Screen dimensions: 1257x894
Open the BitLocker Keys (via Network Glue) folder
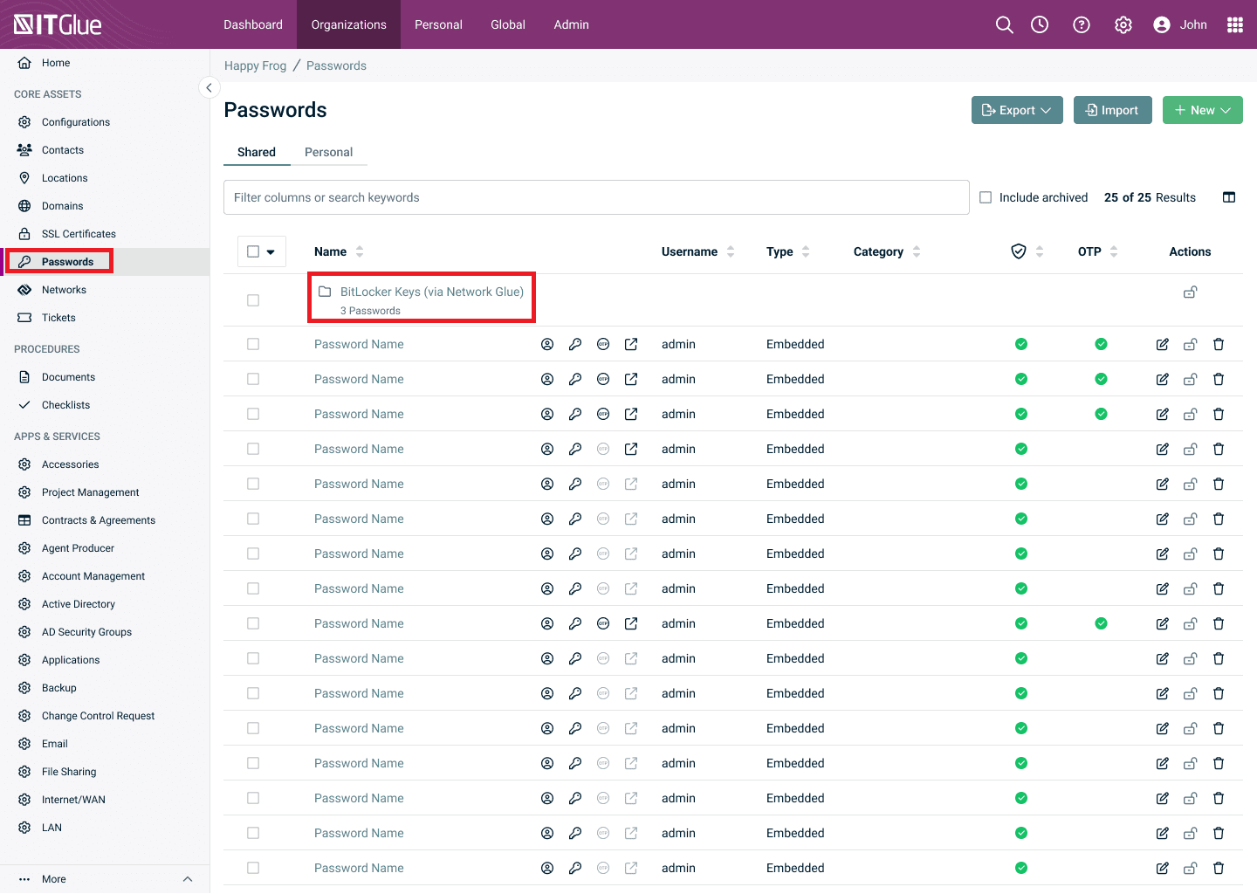(x=431, y=292)
